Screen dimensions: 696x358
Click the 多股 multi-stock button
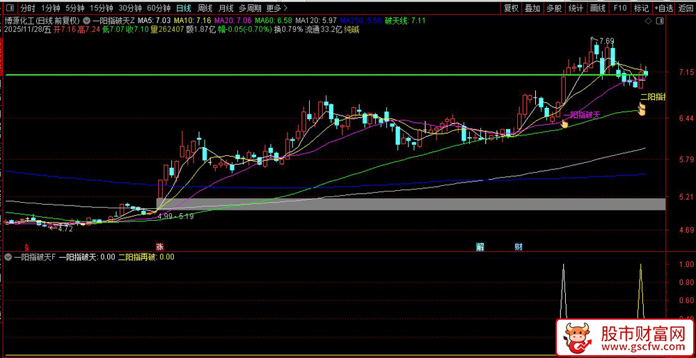(554, 8)
